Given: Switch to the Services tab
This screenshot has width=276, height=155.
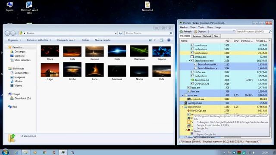Looking at the screenshot, I should click(197, 36).
